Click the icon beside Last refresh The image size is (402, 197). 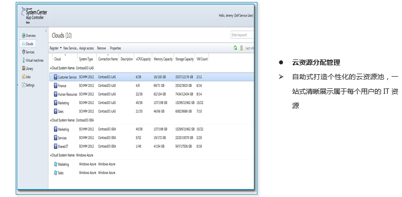click(x=241, y=48)
